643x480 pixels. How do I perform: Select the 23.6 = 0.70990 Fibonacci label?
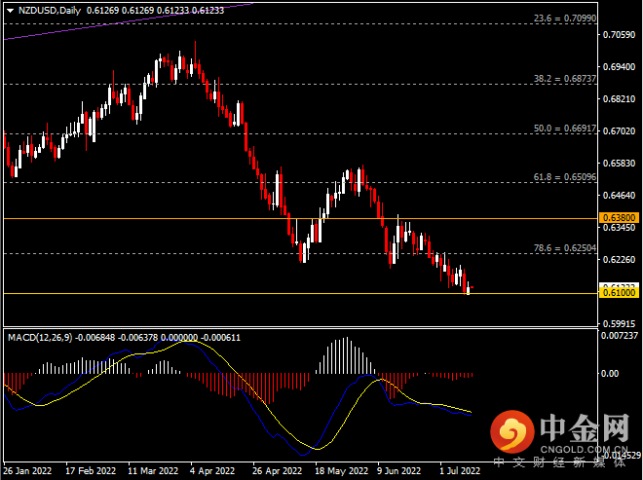pos(565,18)
